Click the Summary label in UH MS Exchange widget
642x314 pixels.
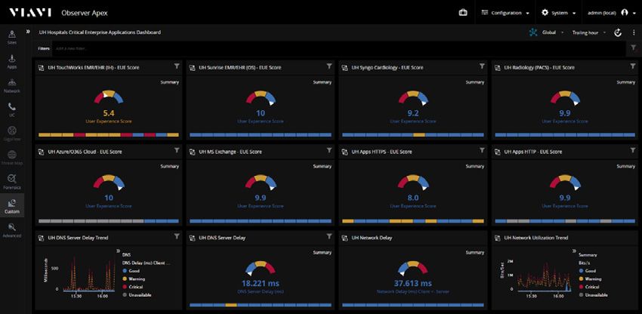coord(323,167)
